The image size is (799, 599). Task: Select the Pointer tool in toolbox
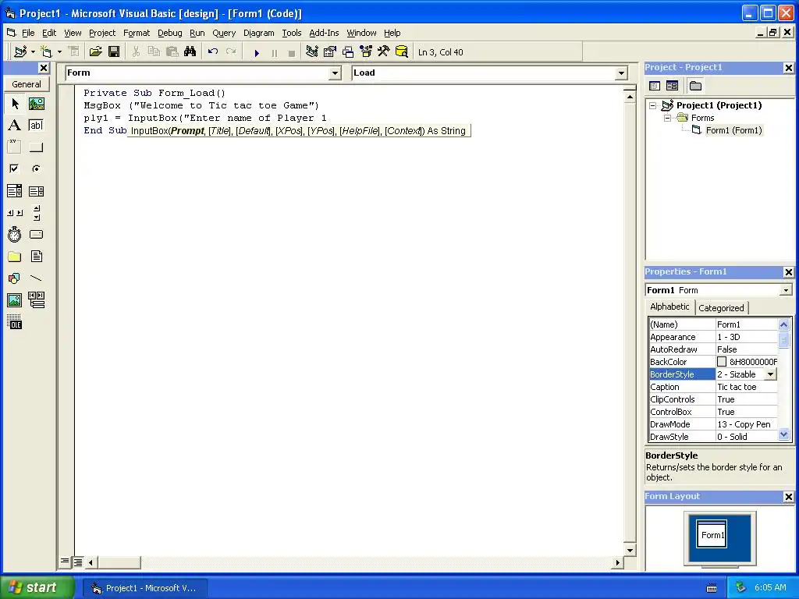tap(15, 104)
